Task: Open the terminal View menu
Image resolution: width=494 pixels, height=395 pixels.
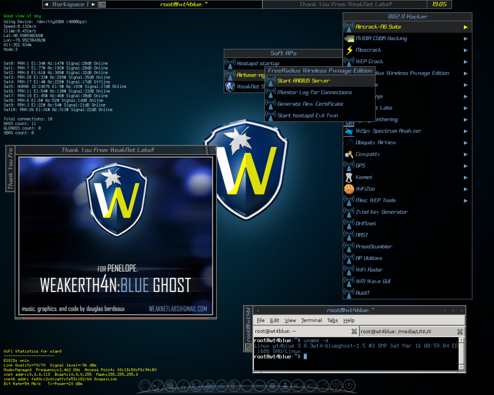Action: point(290,320)
